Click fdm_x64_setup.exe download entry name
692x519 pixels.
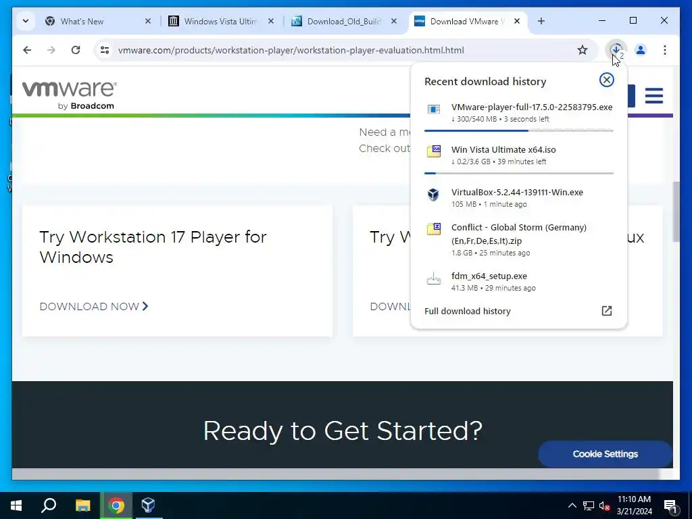[489, 276]
